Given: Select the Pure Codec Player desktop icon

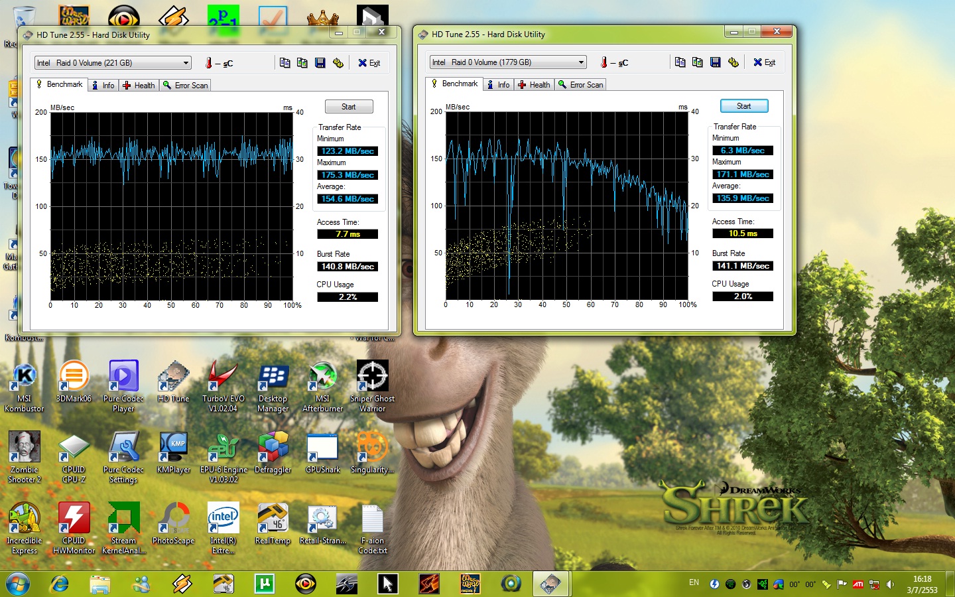Looking at the screenshot, I should pyautogui.click(x=123, y=387).
